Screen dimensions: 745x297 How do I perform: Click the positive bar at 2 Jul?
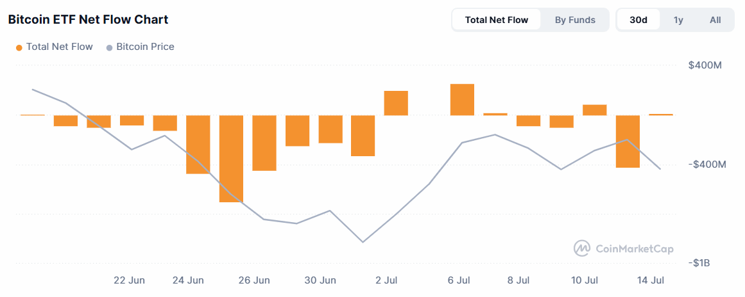coord(397,103)
